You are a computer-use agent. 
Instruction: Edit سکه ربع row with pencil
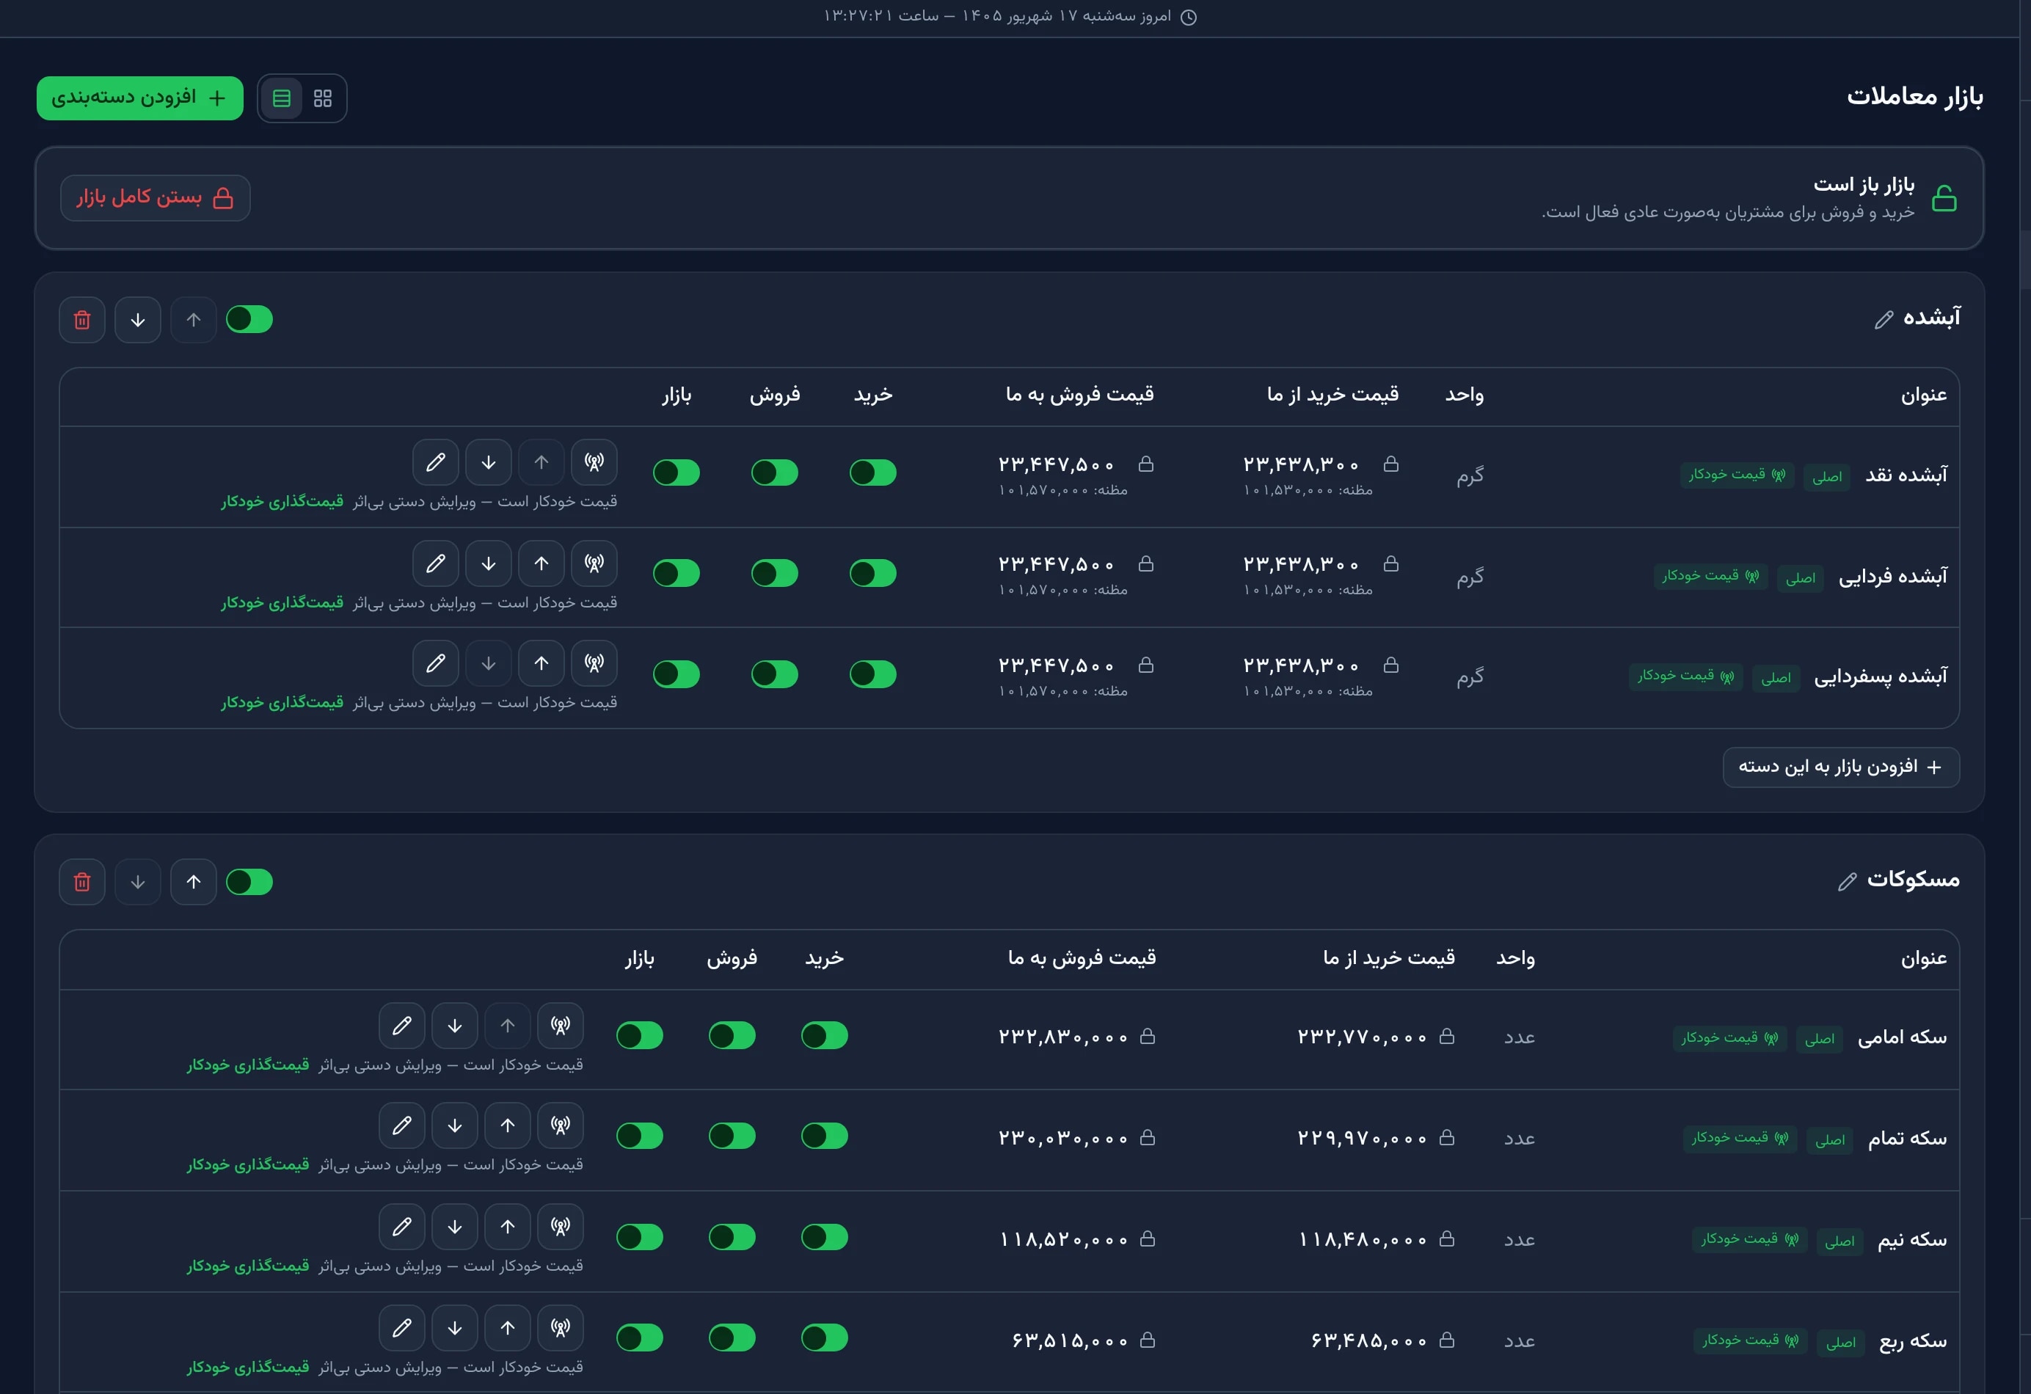point(402,1329)
